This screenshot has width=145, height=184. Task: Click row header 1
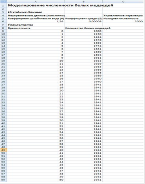[x=3, y=5]
